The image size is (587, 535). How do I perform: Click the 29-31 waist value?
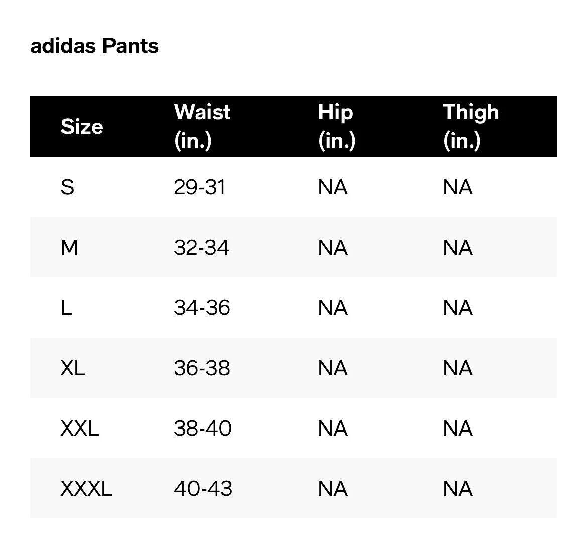click(200, 187)
